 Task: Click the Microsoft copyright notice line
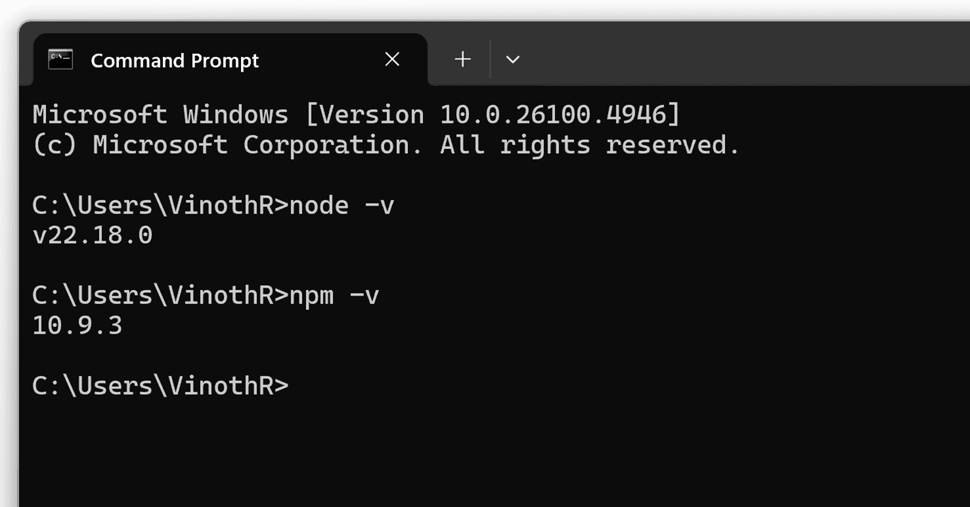[384, 144]
